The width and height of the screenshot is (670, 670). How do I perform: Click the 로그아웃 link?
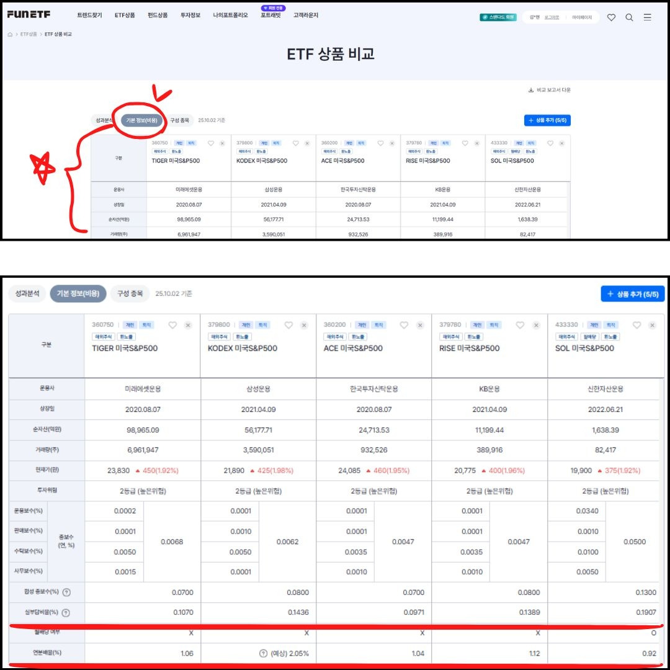pyautogui.click(x=552, y=17)
